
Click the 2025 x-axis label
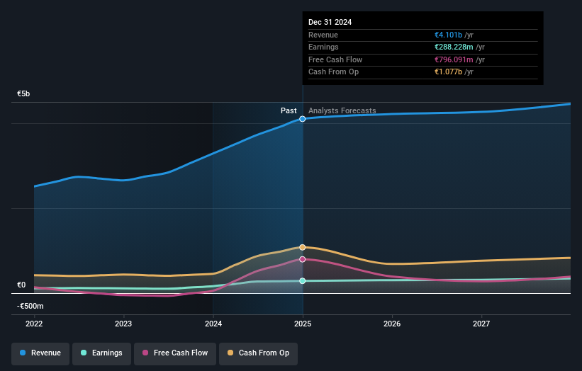pyautogui.click(x=303, y=324)
